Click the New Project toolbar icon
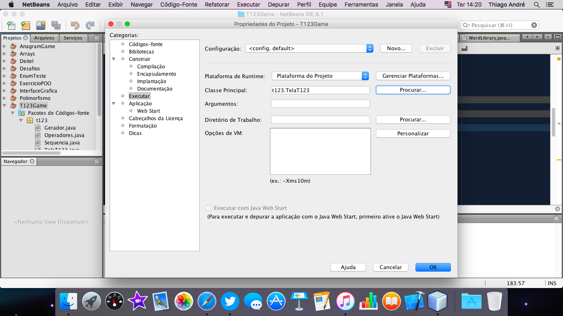Screen dimensions: 563x316 pyautogui.click(x=26, y=25)
